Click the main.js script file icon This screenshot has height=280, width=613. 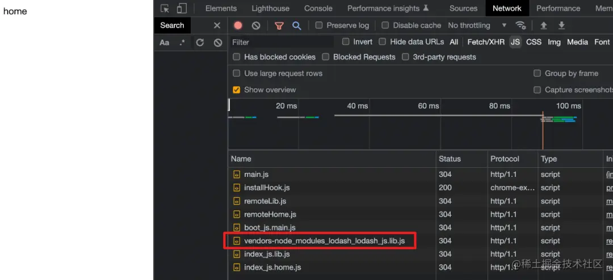point(237,175)
